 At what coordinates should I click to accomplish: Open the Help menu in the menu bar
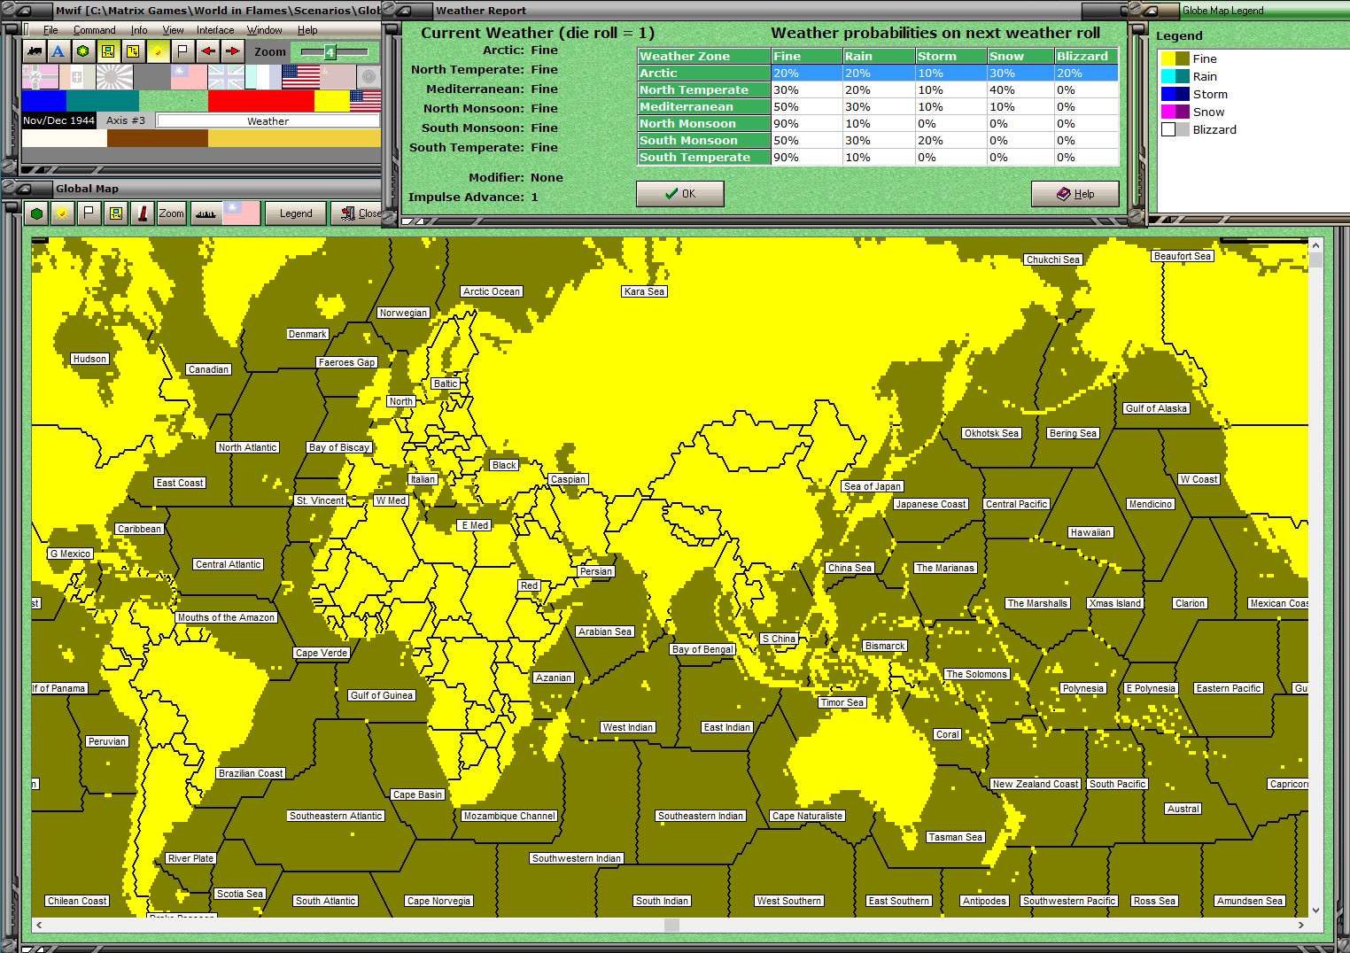pos(307,30)
